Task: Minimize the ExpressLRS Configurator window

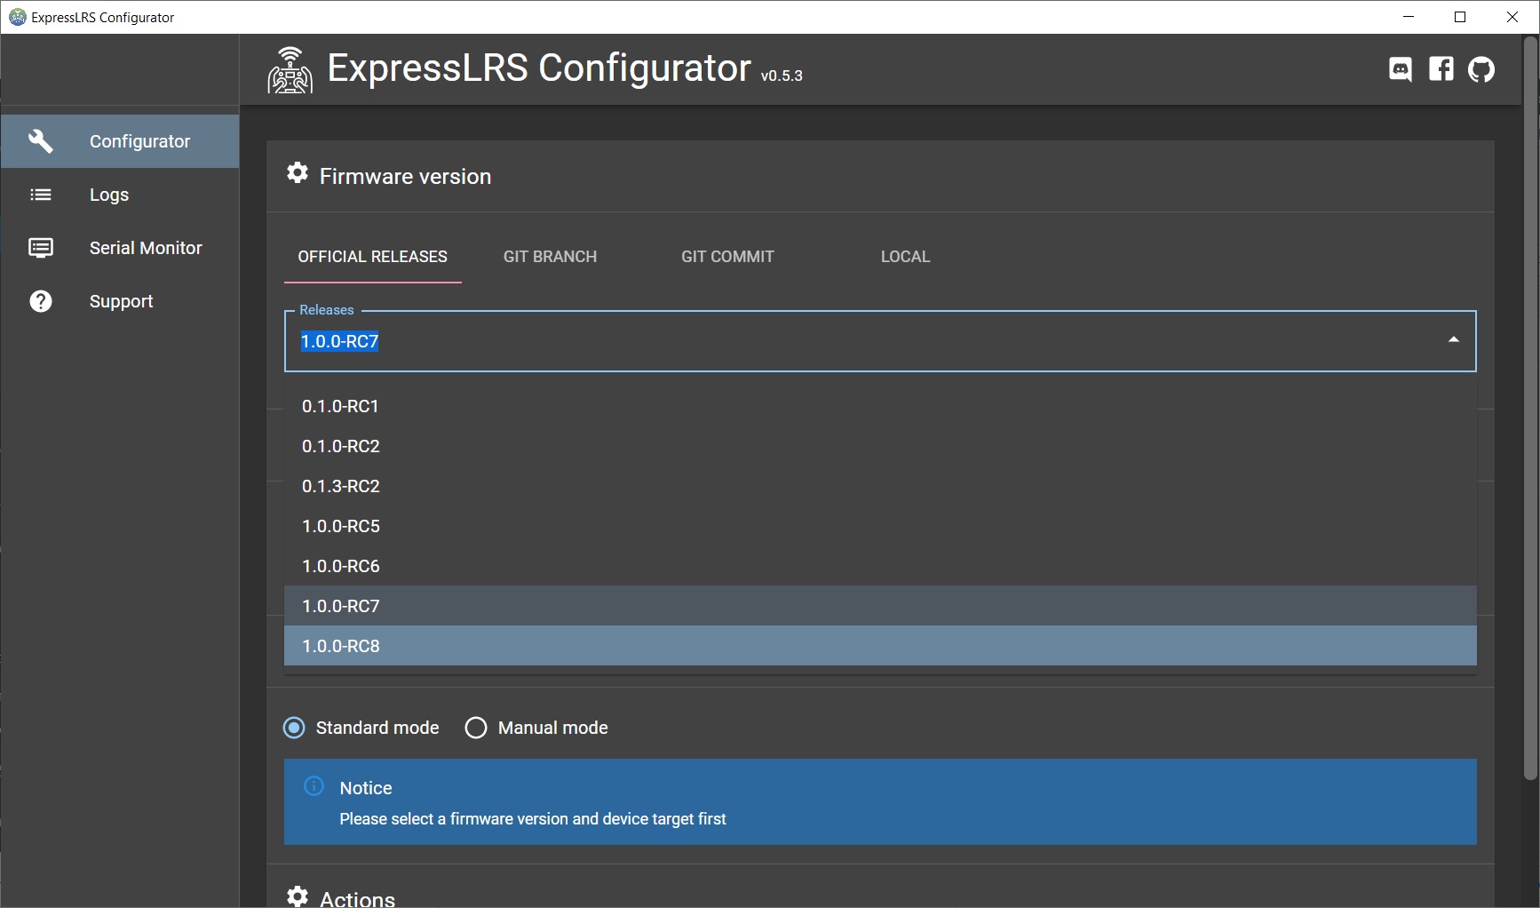Action: [1409, 17]
